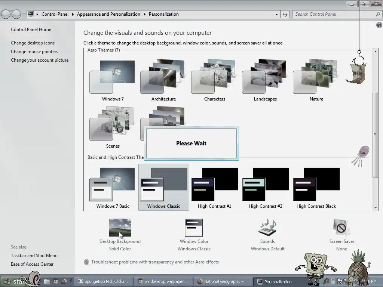Switch to National Geographic taskbar window
This screenshot has width=383, height=287.
[x=223, y=281]
